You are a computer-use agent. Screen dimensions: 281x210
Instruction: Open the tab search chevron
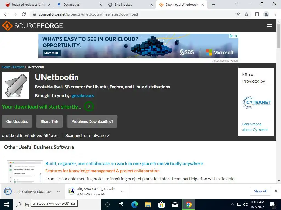point(237,4)
